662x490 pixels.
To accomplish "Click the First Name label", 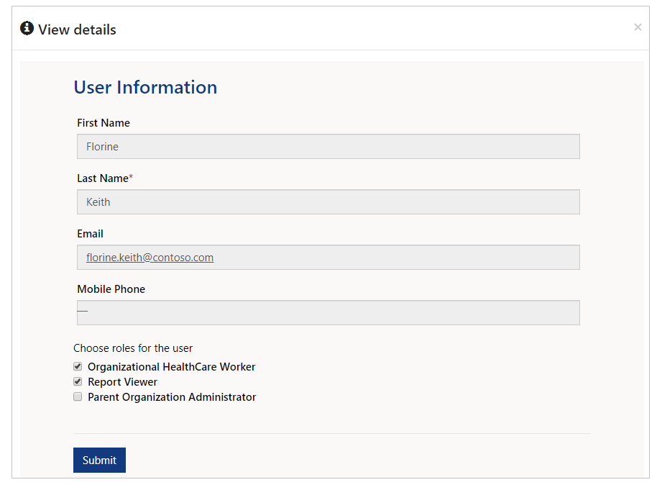I will (x=104, y=123).
